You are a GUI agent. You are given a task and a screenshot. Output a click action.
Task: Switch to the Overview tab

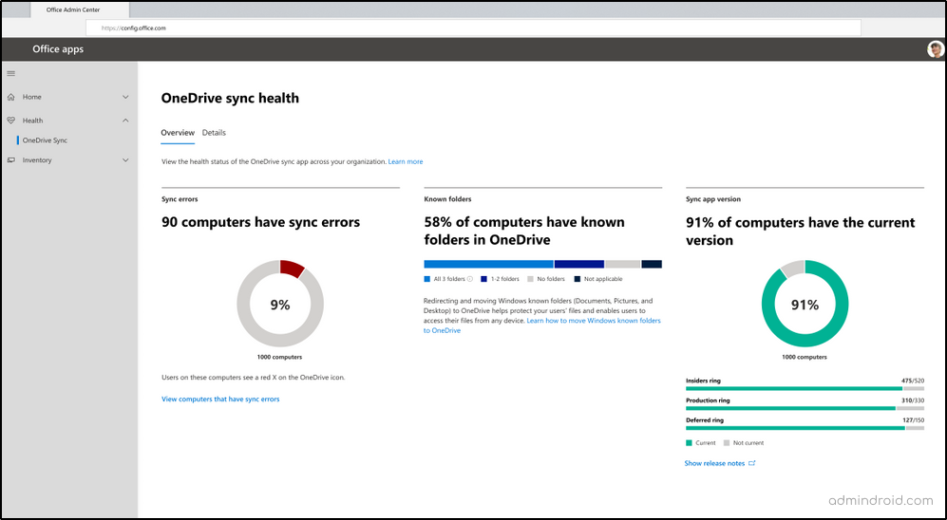178,133
